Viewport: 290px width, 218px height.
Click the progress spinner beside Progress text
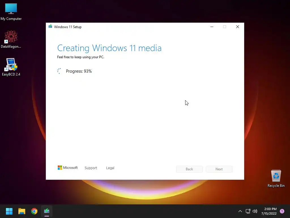(x=59, y=71)
